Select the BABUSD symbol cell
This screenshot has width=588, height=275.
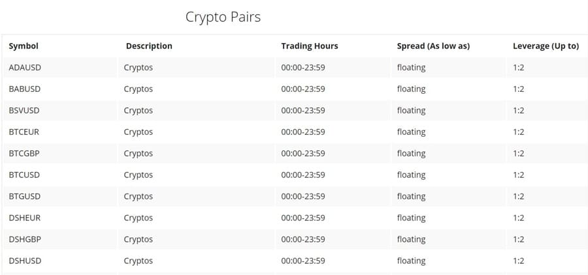(x=25, y=89)
